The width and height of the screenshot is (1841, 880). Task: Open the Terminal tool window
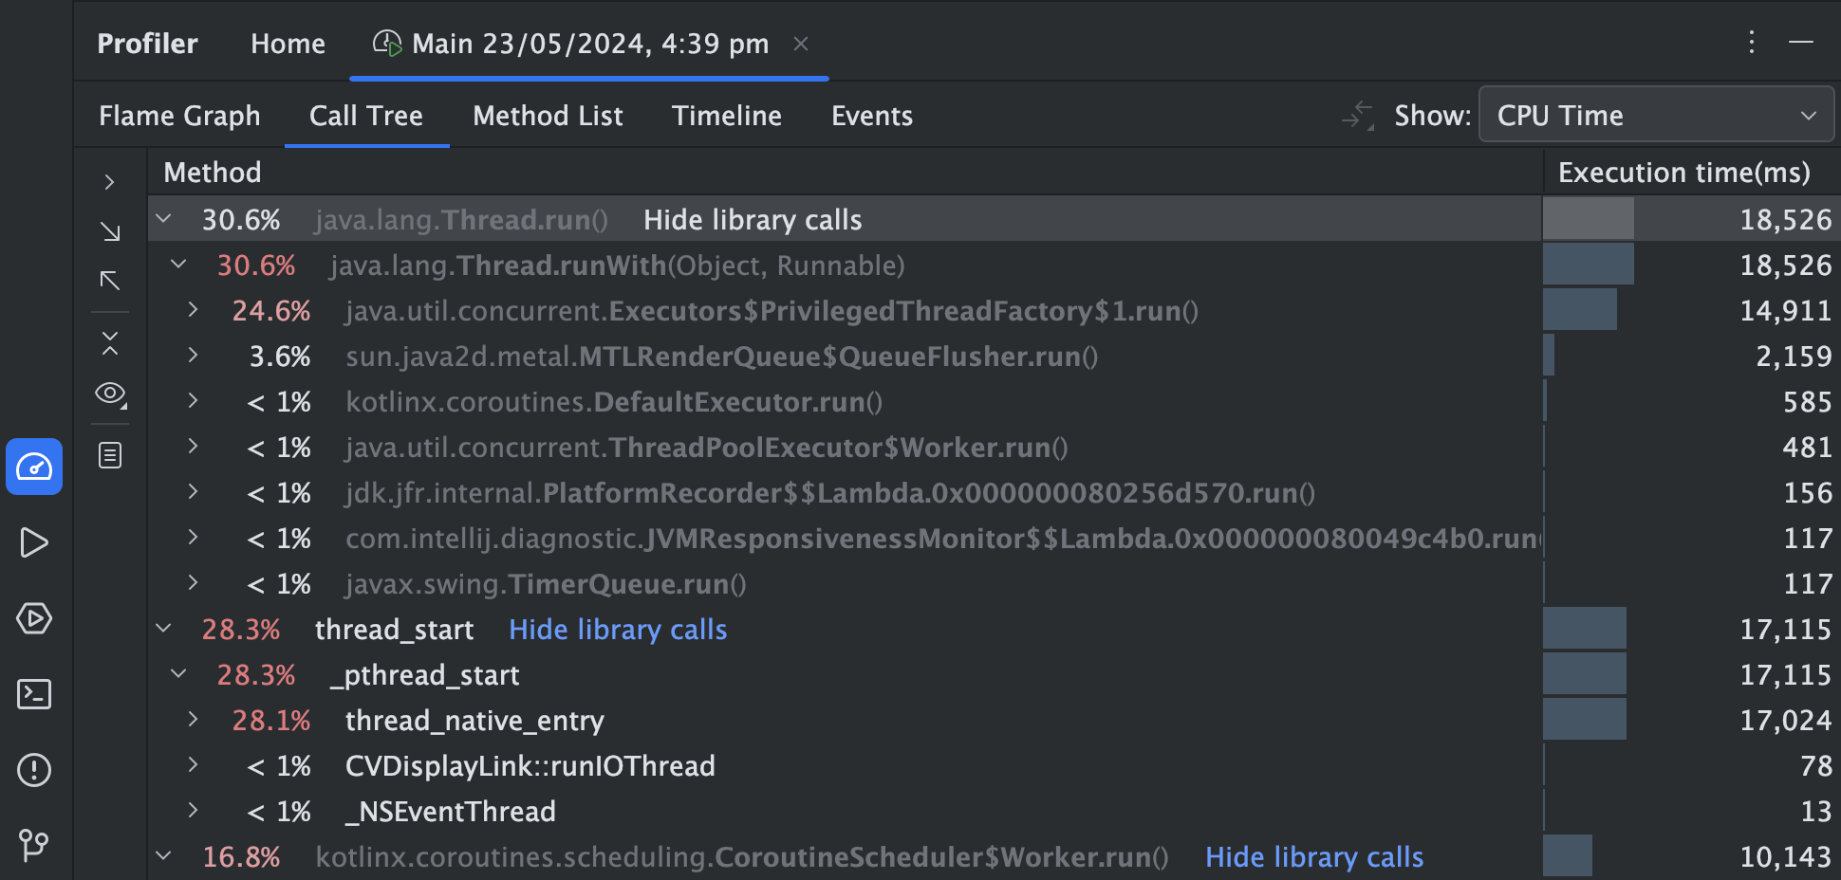(34, 694)
